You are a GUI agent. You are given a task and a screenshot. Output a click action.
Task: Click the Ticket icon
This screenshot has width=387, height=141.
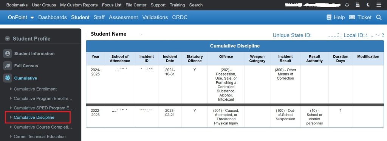[x=352, y=17]
